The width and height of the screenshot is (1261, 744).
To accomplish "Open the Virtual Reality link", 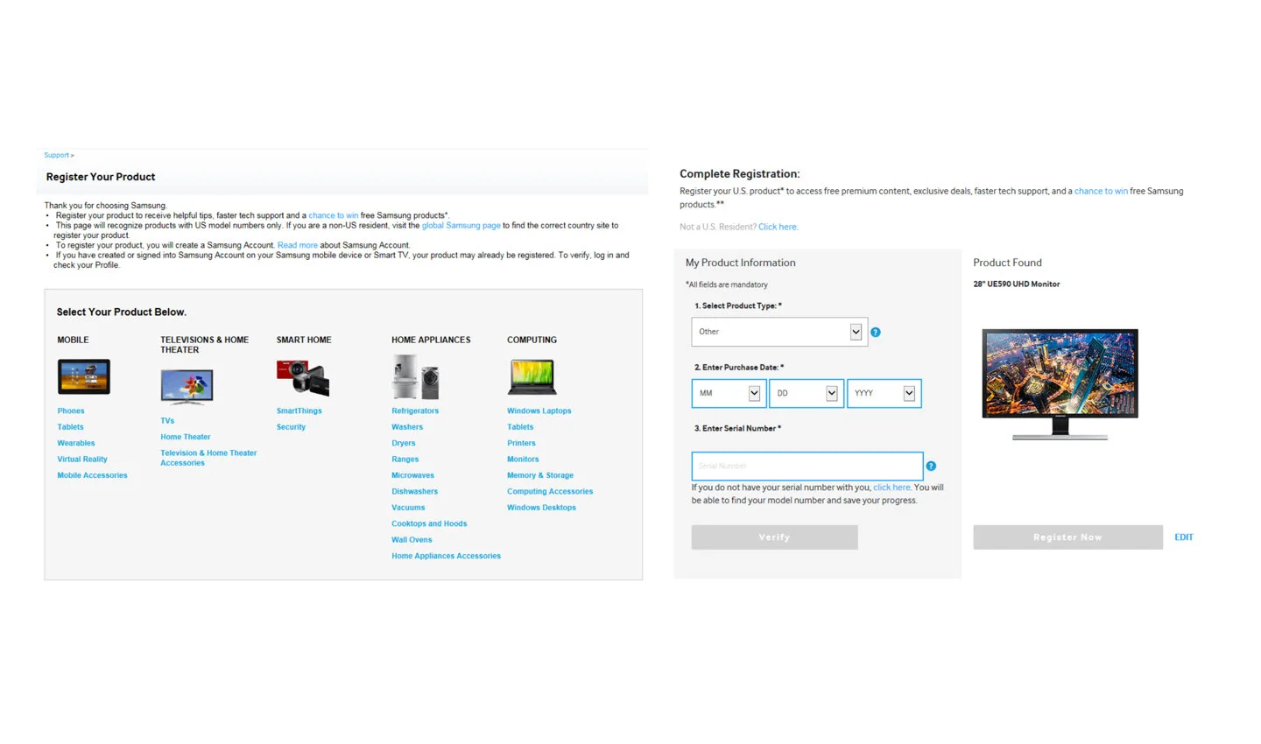I will (x=82, y=460).
